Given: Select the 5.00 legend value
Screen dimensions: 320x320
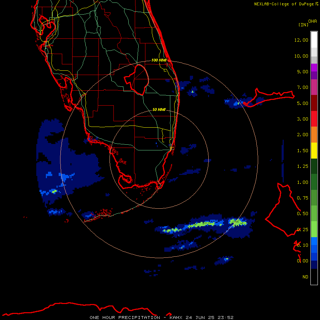Looking at the screenshot, I should click(x=303, y=103).
